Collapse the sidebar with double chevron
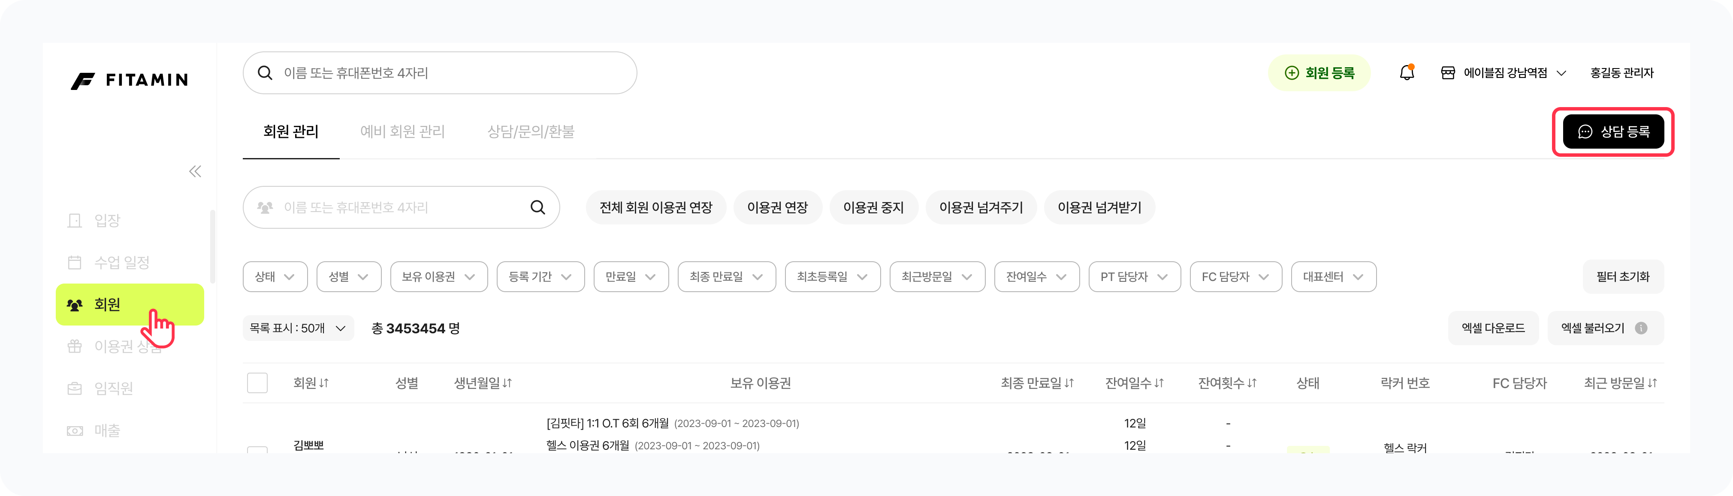The image size is (1733, 496). tap(195, 171)
